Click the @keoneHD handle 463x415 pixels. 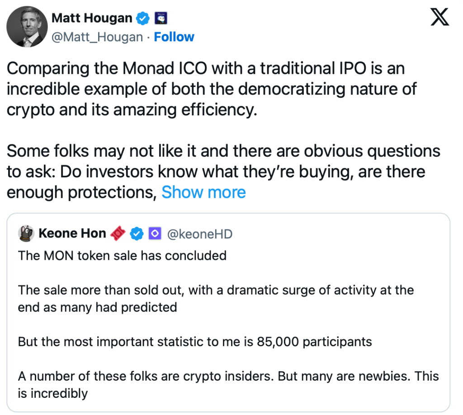(x=200, y=234)
